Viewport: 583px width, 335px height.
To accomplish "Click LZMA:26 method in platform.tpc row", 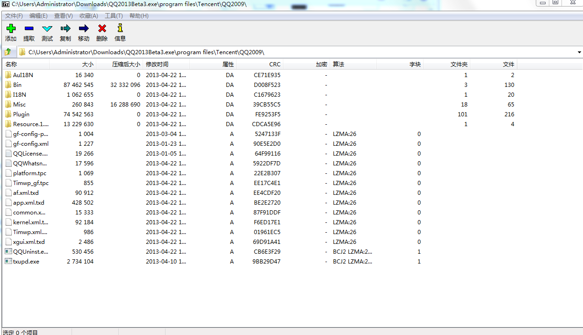I will 345,173.
